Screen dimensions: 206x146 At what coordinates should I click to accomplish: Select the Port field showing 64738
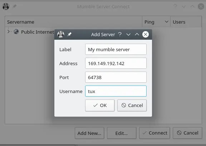pyautogui.click(x=116, y=77)
